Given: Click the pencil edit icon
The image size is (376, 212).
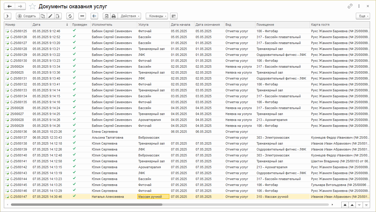Looking at the screenshot, I should [50, 16].
